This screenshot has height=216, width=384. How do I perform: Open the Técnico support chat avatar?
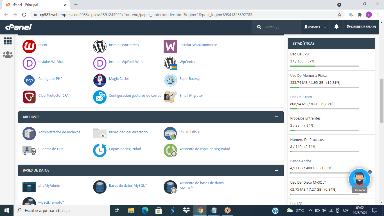(x=359, y=180)
